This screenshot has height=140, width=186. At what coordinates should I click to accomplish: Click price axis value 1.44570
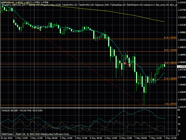click(182, 107)
